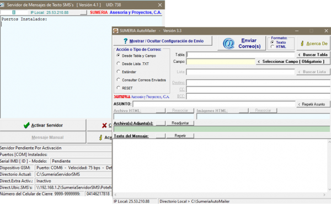Click Reasociar next to Archivo HTML
The width and height of the screenshot is (331, 204).
(180, 110)
